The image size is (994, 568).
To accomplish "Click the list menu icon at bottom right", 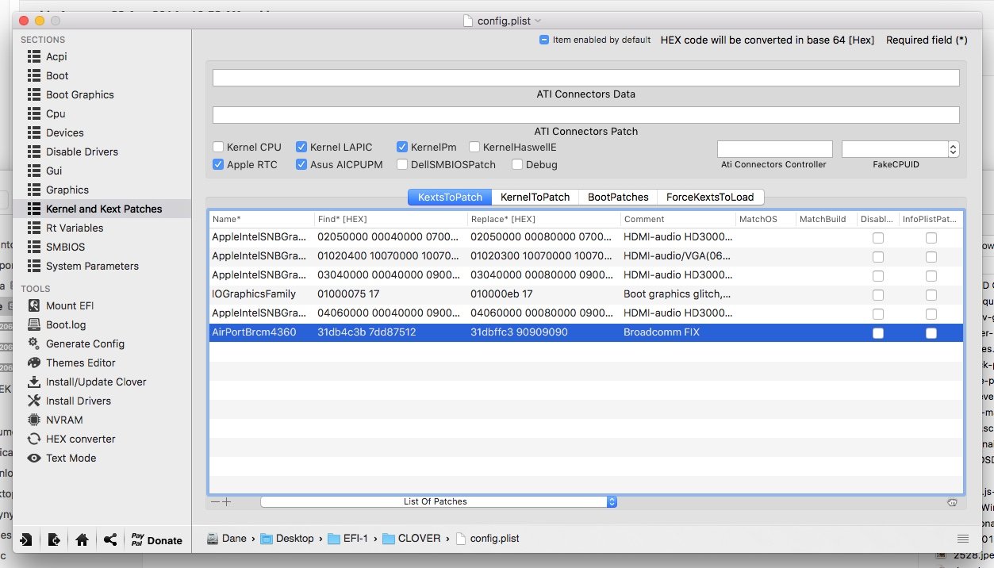I will pyautogui.click(x=963, y=539).
